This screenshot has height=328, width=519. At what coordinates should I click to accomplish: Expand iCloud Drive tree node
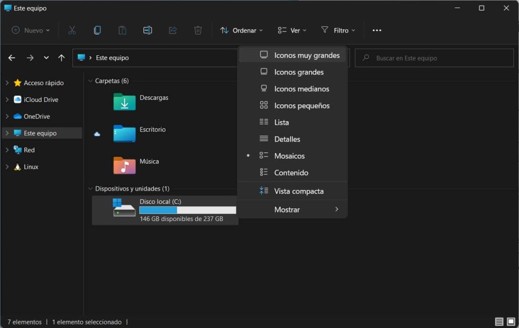click(x=7, y=99)
